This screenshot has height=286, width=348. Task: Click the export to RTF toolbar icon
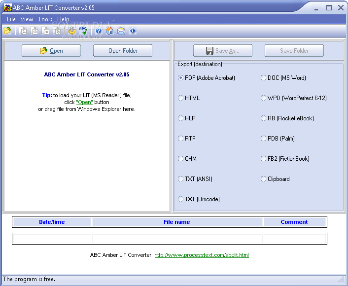(x=45, y=31)
